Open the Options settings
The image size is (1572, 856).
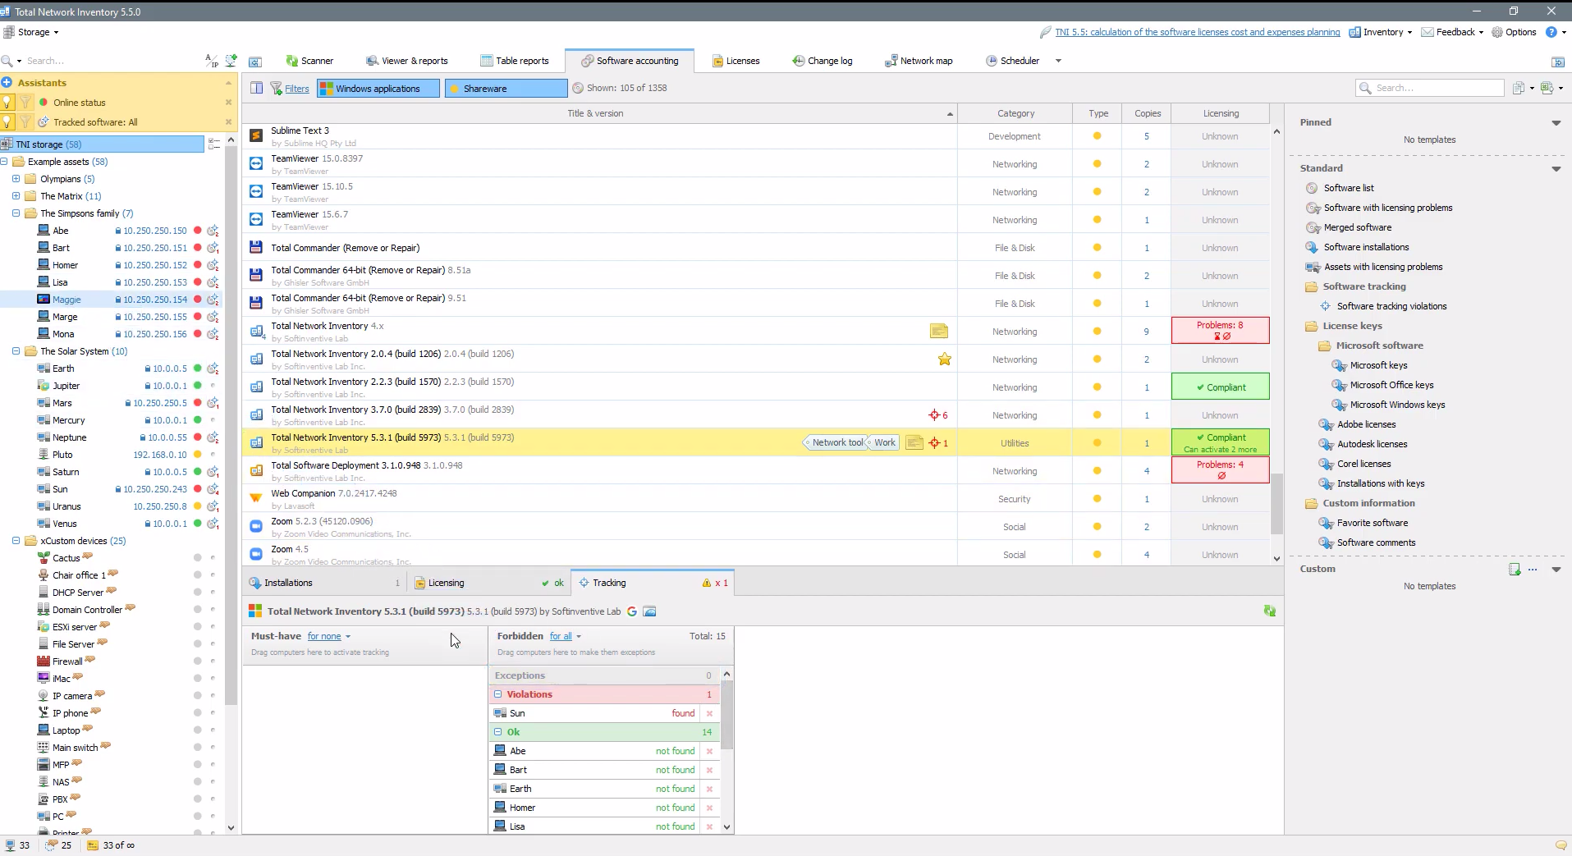(1515, 32)
